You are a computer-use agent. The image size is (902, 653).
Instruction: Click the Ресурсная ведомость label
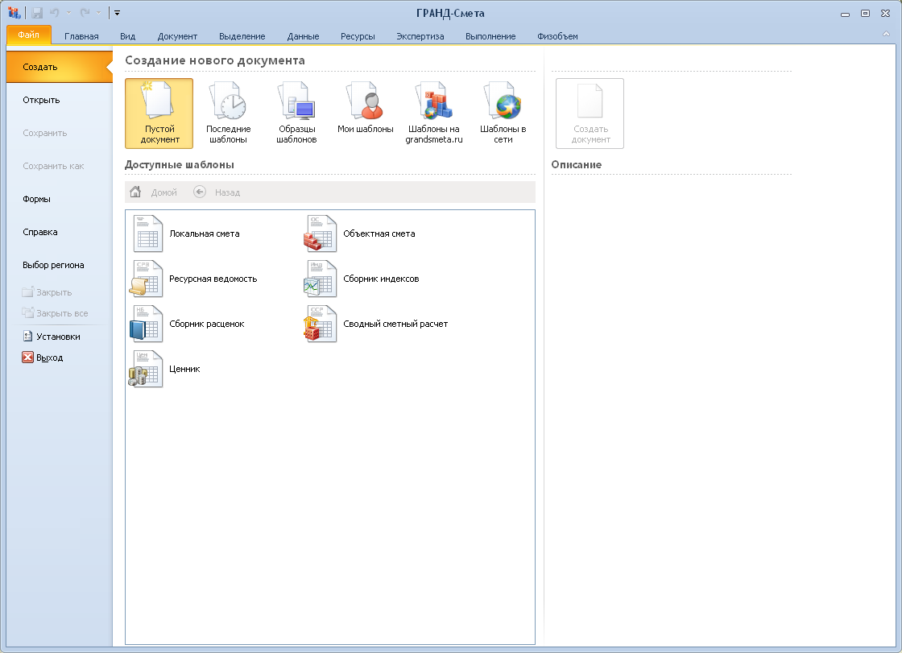click(213, 279)
